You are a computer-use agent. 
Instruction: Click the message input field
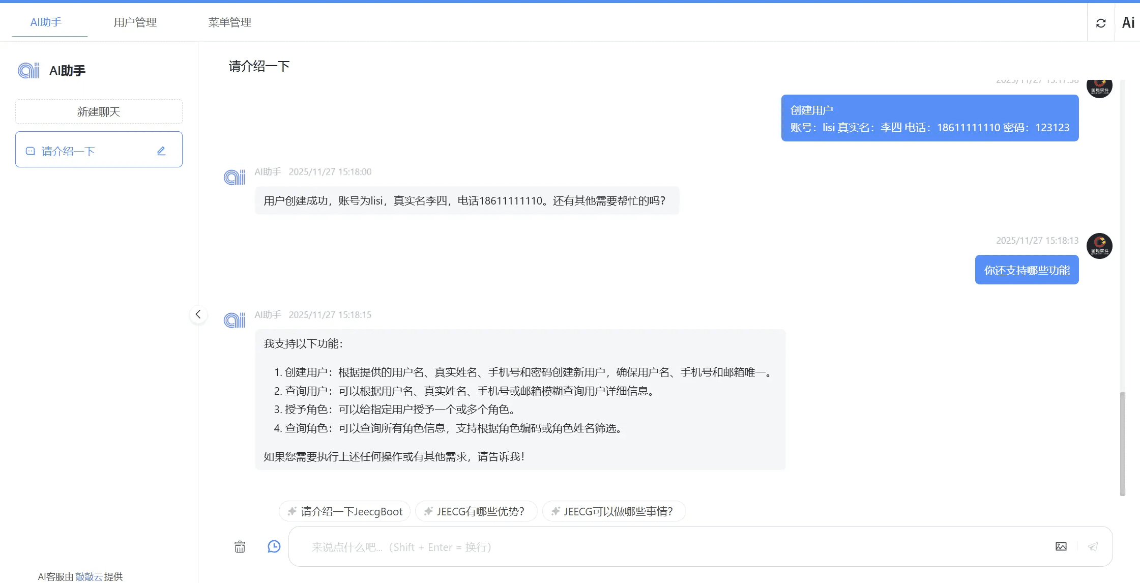coord(661,547)
